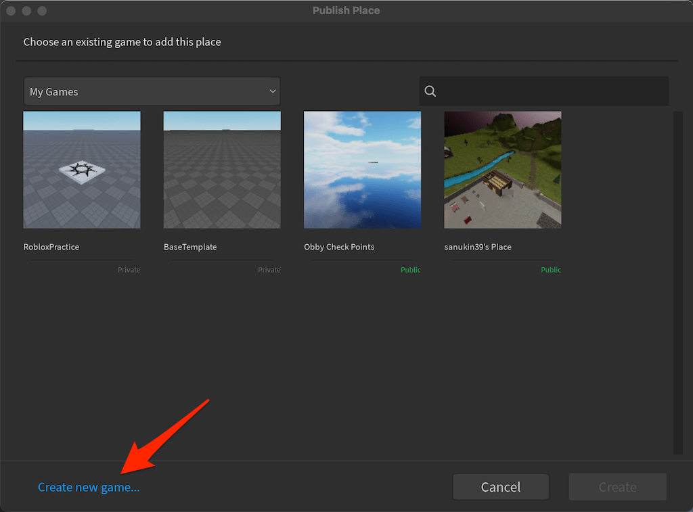Click the Create new game link

pos(89,487)
